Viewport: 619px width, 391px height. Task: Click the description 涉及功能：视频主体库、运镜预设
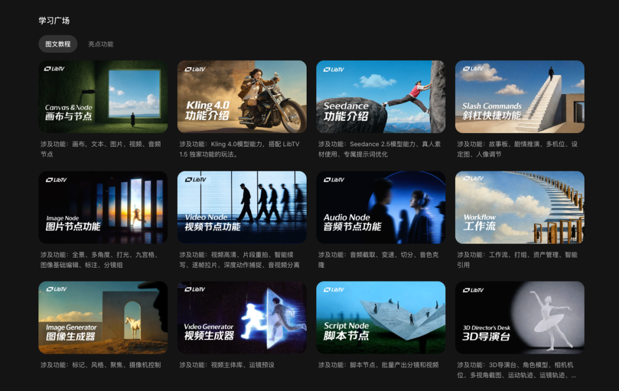tap(227, 365)
